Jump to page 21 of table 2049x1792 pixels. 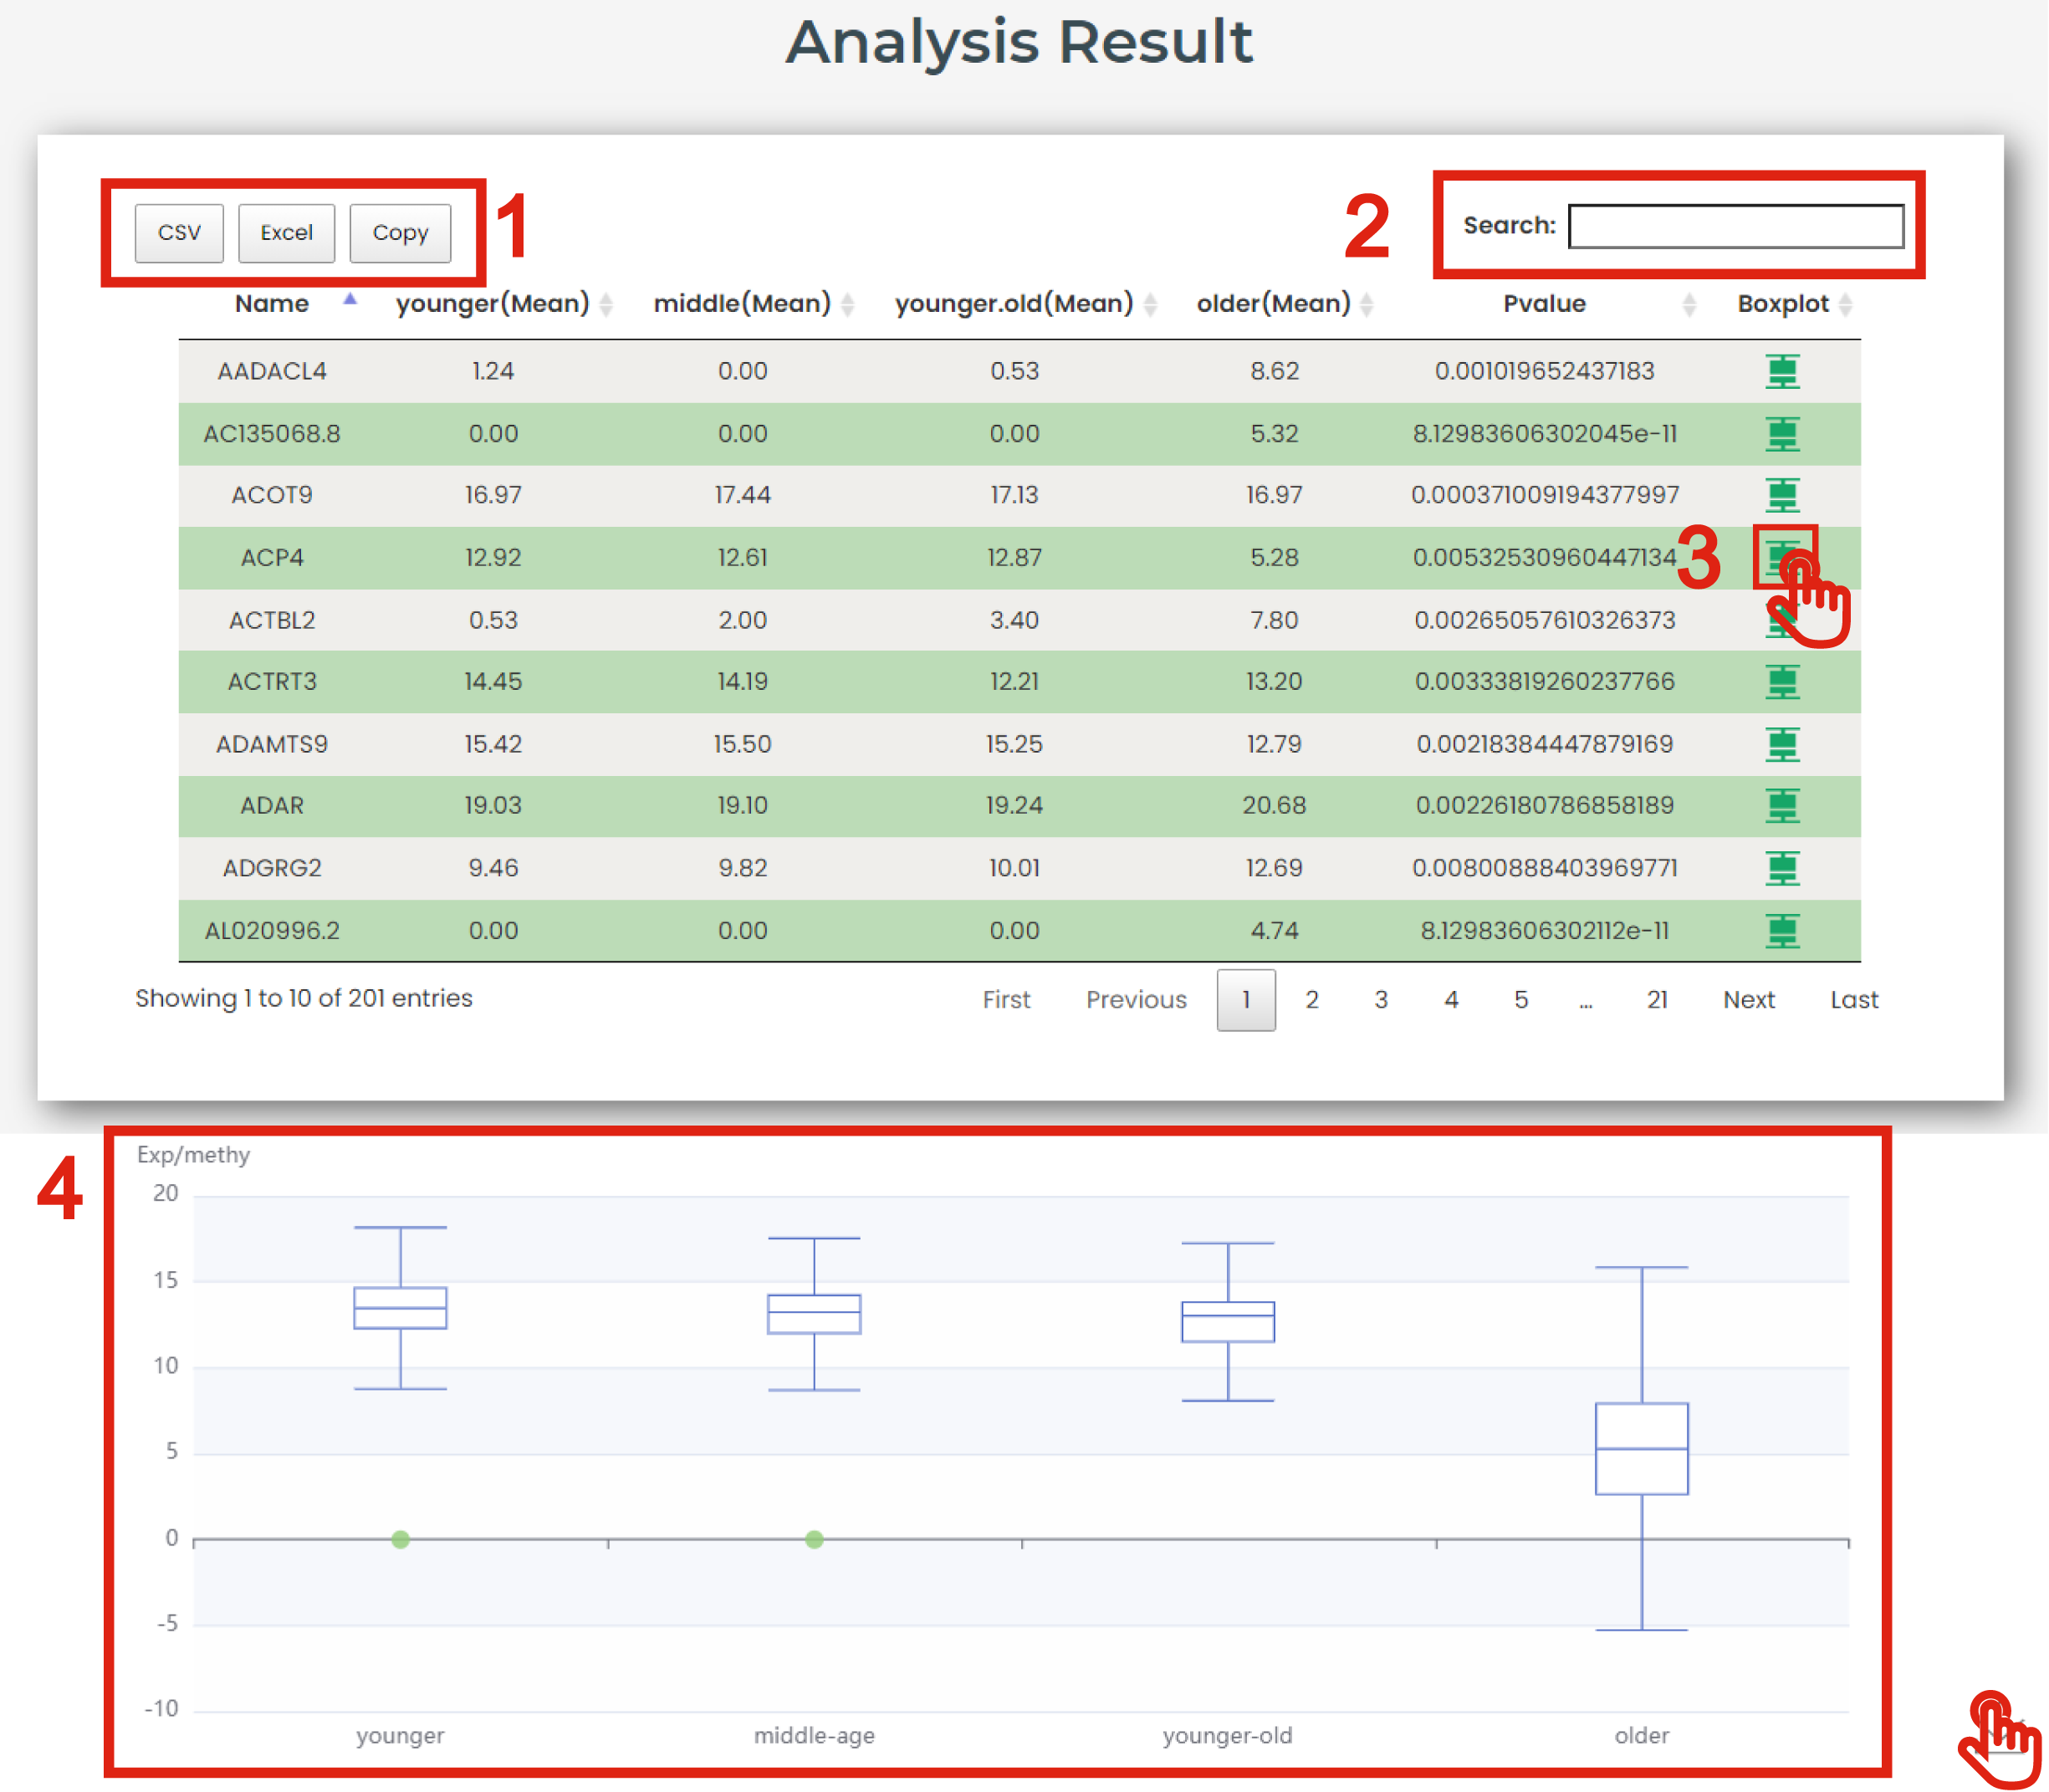1657,1000
